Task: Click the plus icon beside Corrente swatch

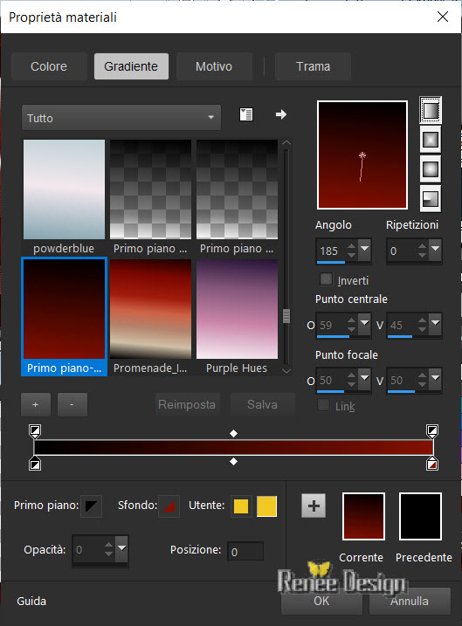Action: click(x=314, y=506)
